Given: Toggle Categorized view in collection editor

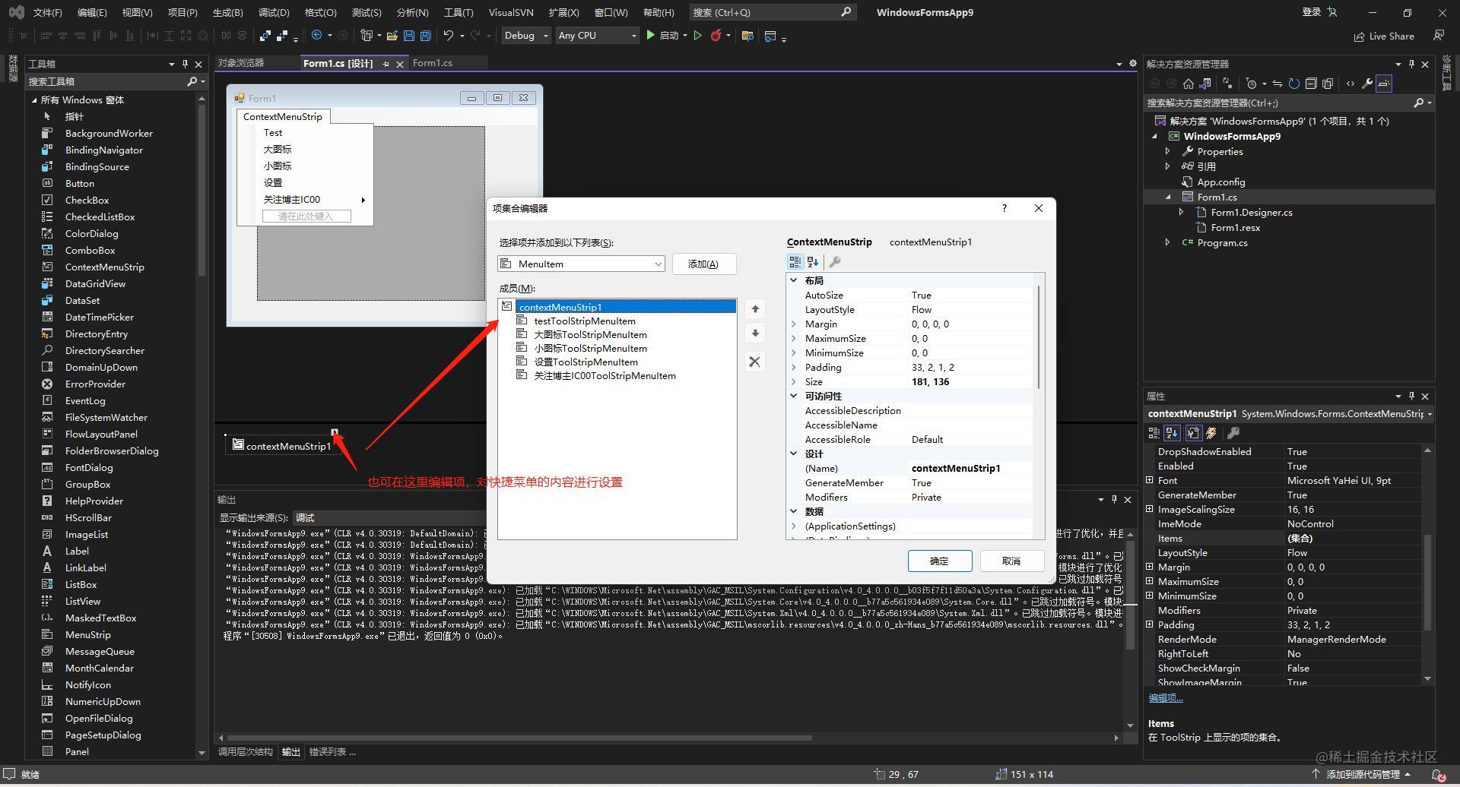Looking at the screenshot, I should pyautogui.click(x=795, y=262).
